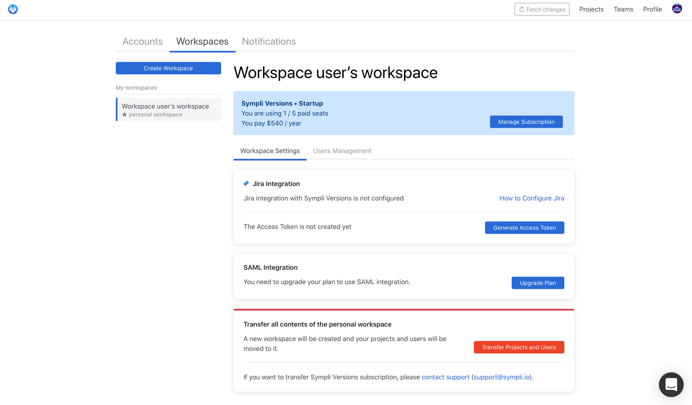Follow the contact support link
Screen dimensions: 692x405
pyautogui.click(x=445, y=377)
